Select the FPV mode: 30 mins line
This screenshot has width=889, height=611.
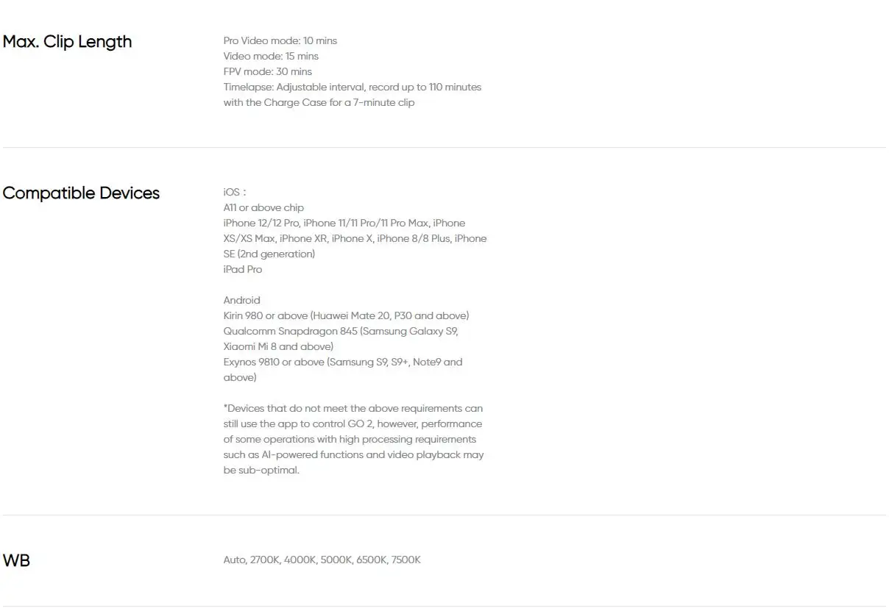click(268, 71)
